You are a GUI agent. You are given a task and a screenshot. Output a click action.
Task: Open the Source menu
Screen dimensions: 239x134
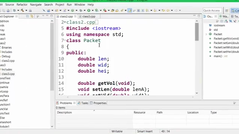10,4
